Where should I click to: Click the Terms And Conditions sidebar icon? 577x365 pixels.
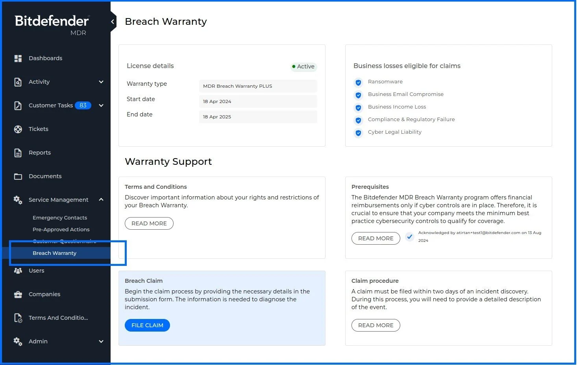(18, 318)
